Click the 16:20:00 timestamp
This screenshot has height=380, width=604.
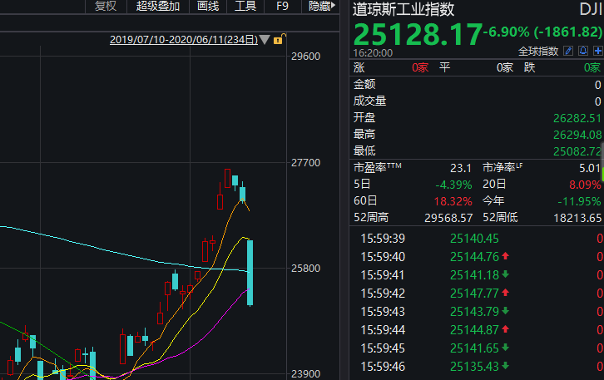coord(373,52)
